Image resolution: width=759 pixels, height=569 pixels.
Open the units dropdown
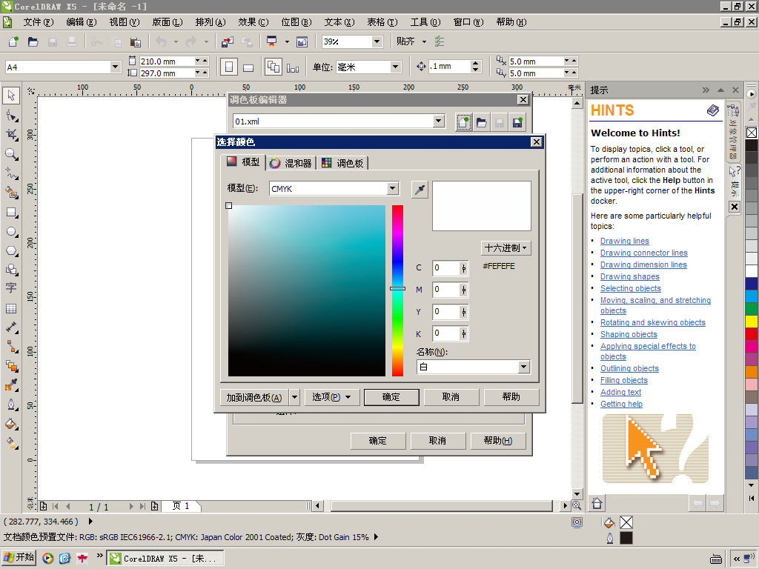coord(396,67)
